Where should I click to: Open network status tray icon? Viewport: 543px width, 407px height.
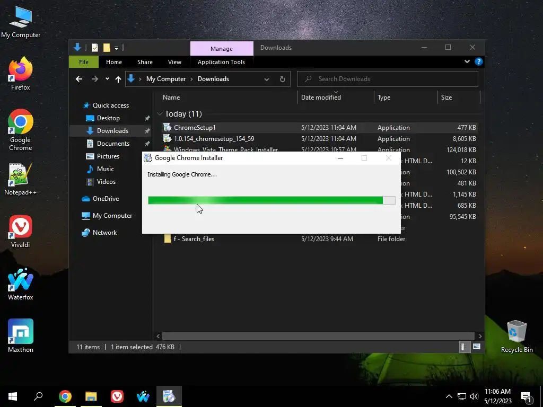click(462, 396)
